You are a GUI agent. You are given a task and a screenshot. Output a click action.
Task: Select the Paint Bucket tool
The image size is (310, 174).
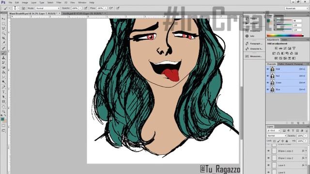(x=3, y=72)
